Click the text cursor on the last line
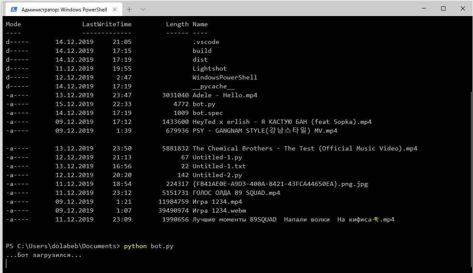473x273 pixels. 6,264
